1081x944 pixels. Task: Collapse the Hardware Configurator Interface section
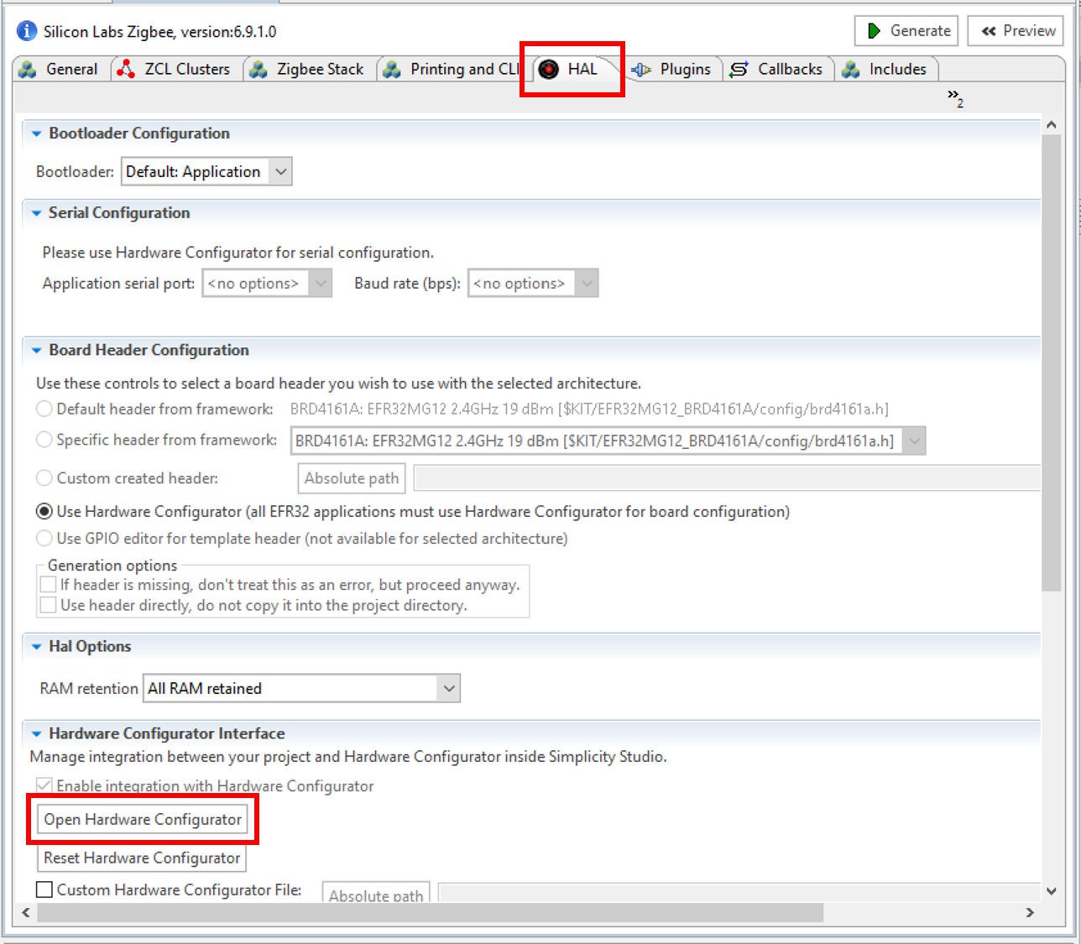pyautogui.click(x=36, y=734)
